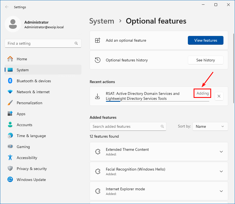This screenshot has height=204, width=235.
Task: Click the System breadcrumb link
Action: click(101, 21)
